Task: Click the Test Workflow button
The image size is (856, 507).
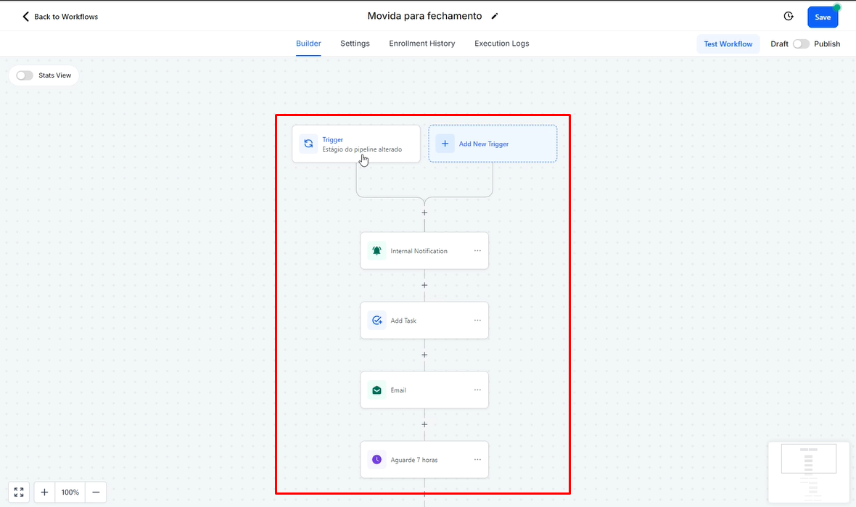Action: (x=728, y=44)
